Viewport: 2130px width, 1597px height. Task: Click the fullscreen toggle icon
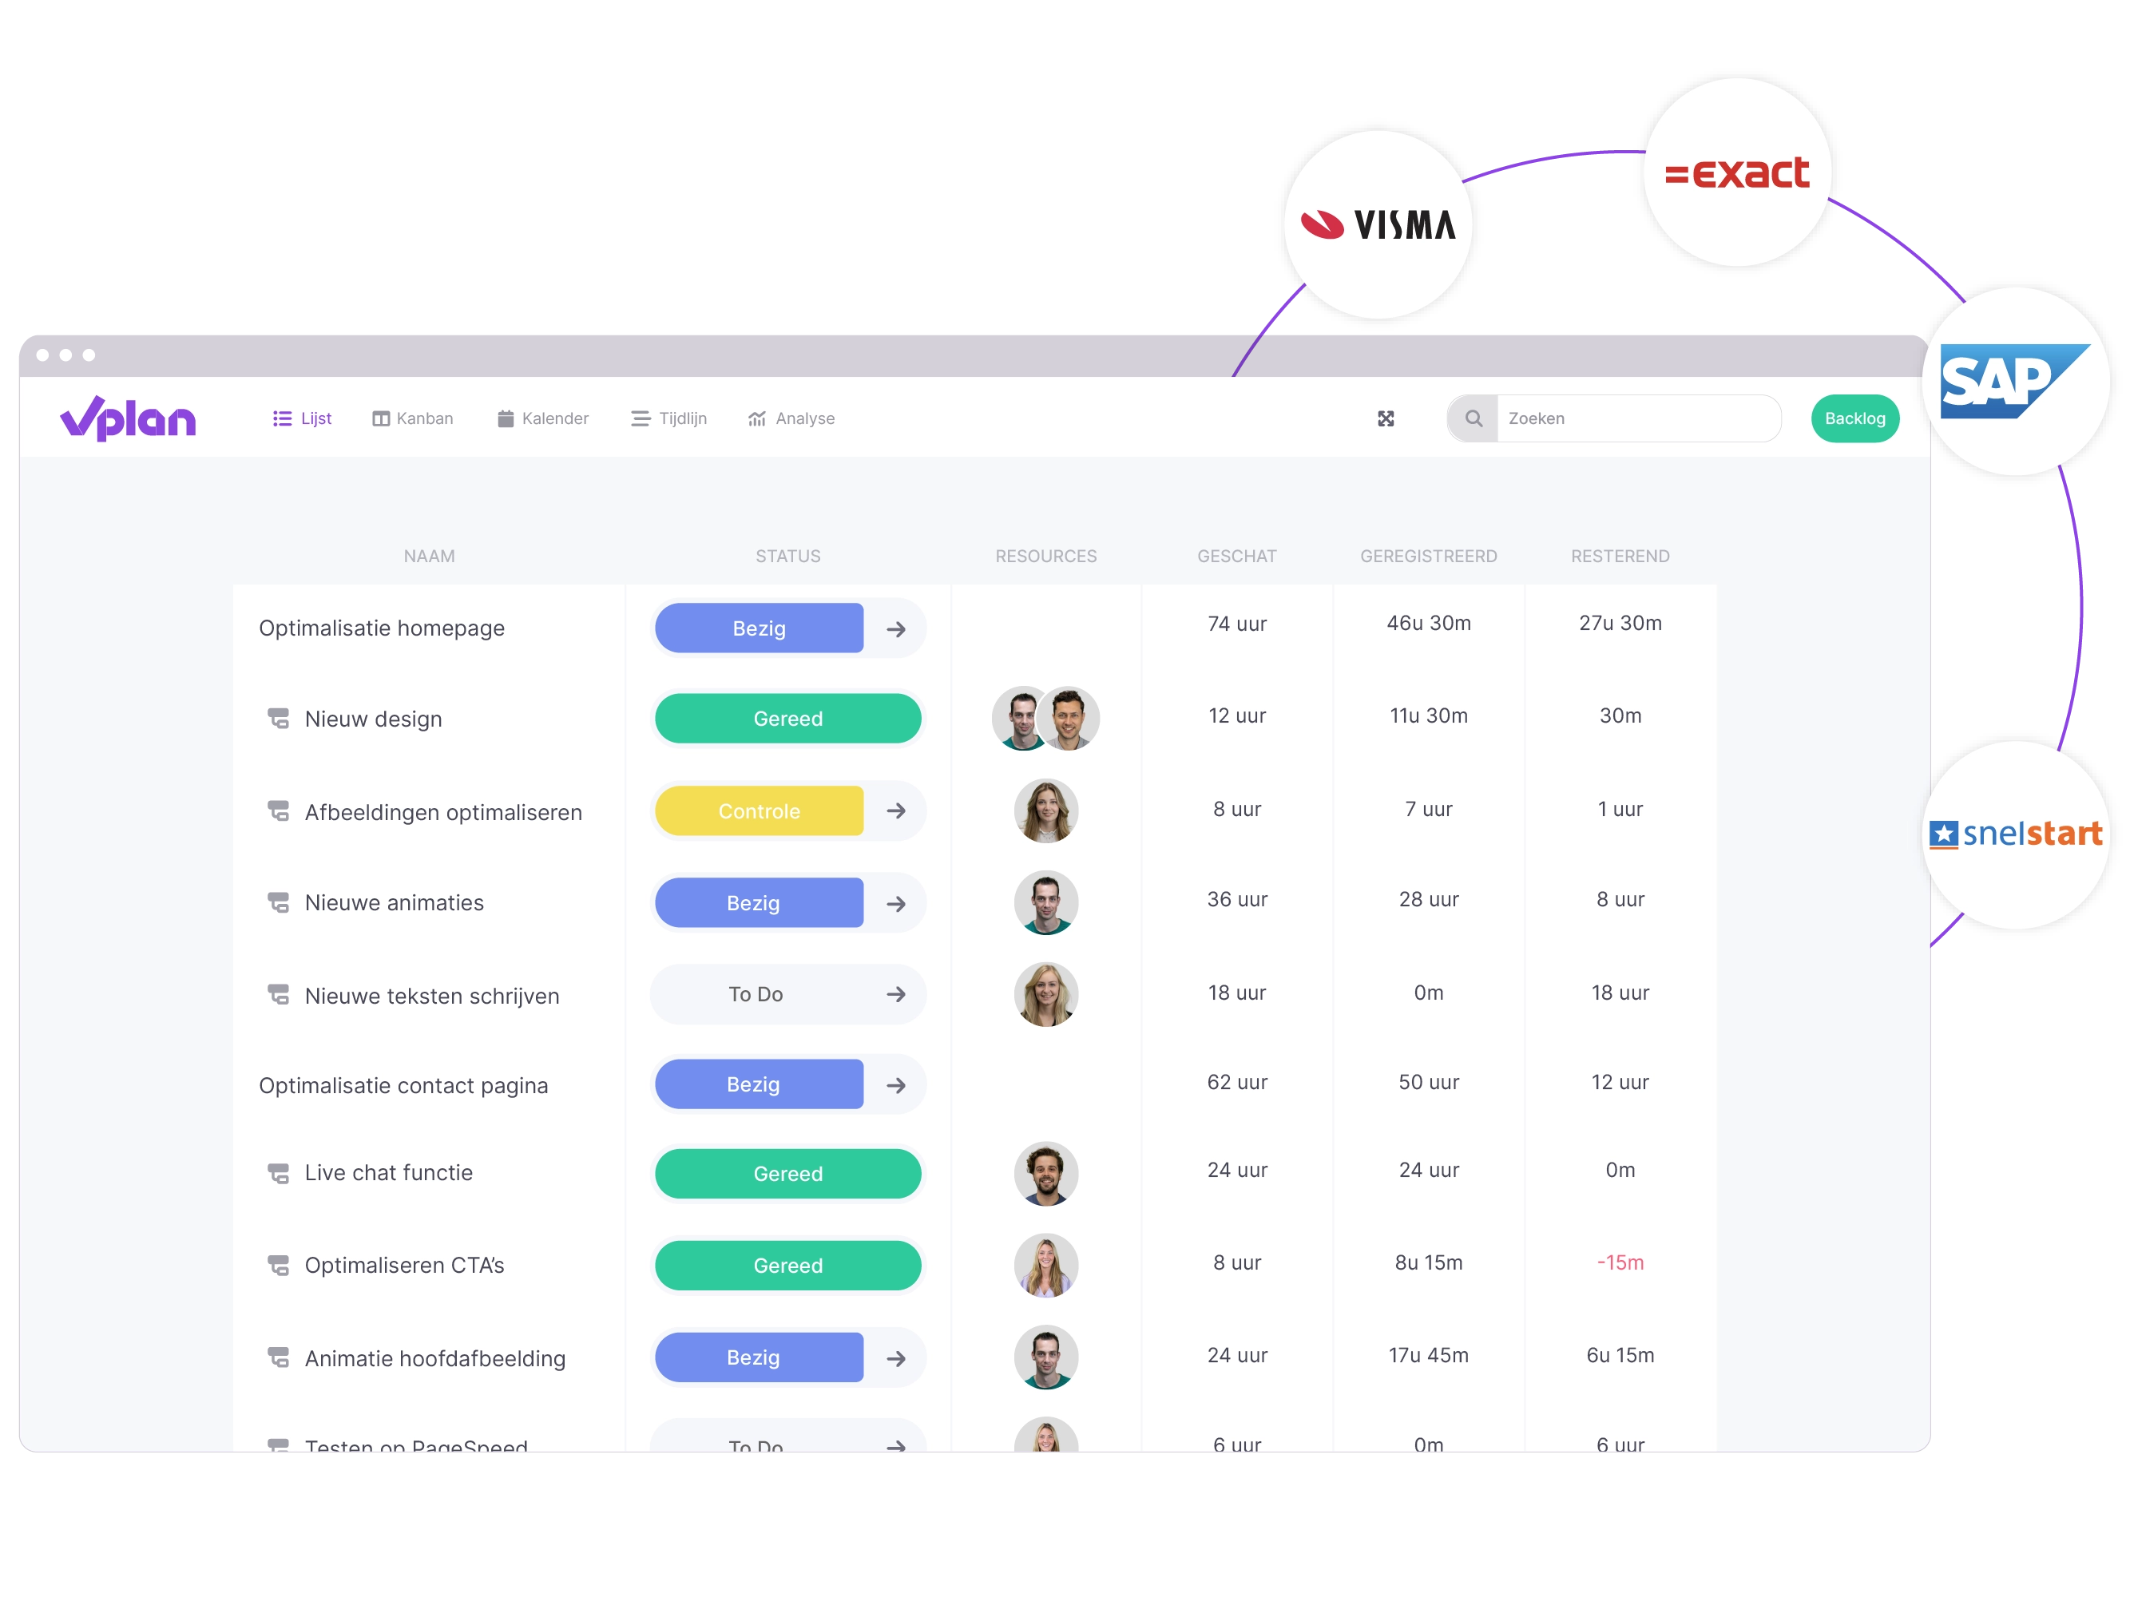[x=1387, y=419]
